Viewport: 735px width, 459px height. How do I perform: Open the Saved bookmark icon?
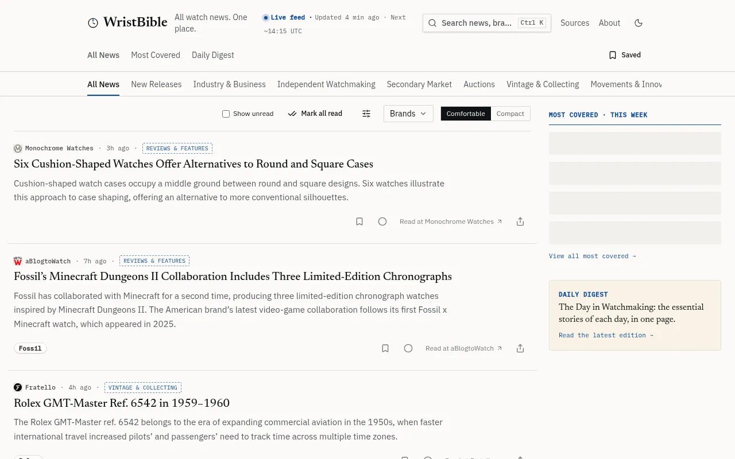click(613, 55)
